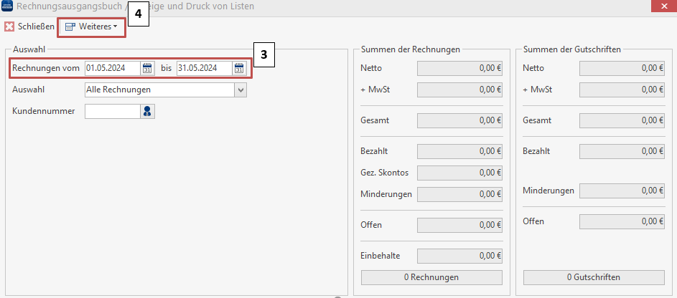Expand the Alle Rechnungen selection dropdown
This screenshot has width=677, height=298.
tap(241, 90)
